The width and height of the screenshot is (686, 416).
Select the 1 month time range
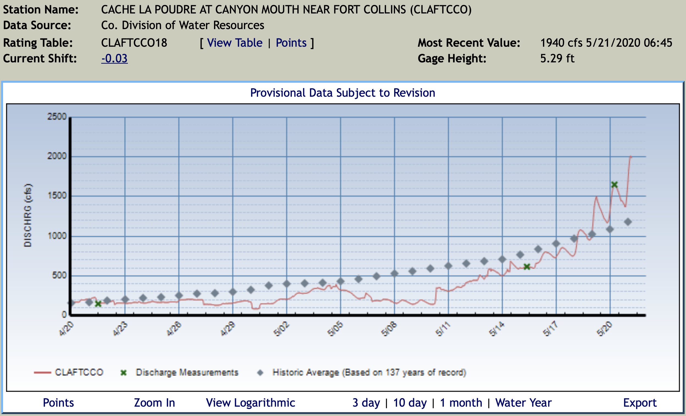pyautogui.click(x=461, y=403)
